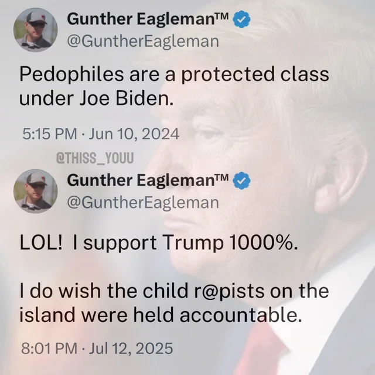Click the 8:01 PM · Jul 12, 2025 timestamp

97,348
